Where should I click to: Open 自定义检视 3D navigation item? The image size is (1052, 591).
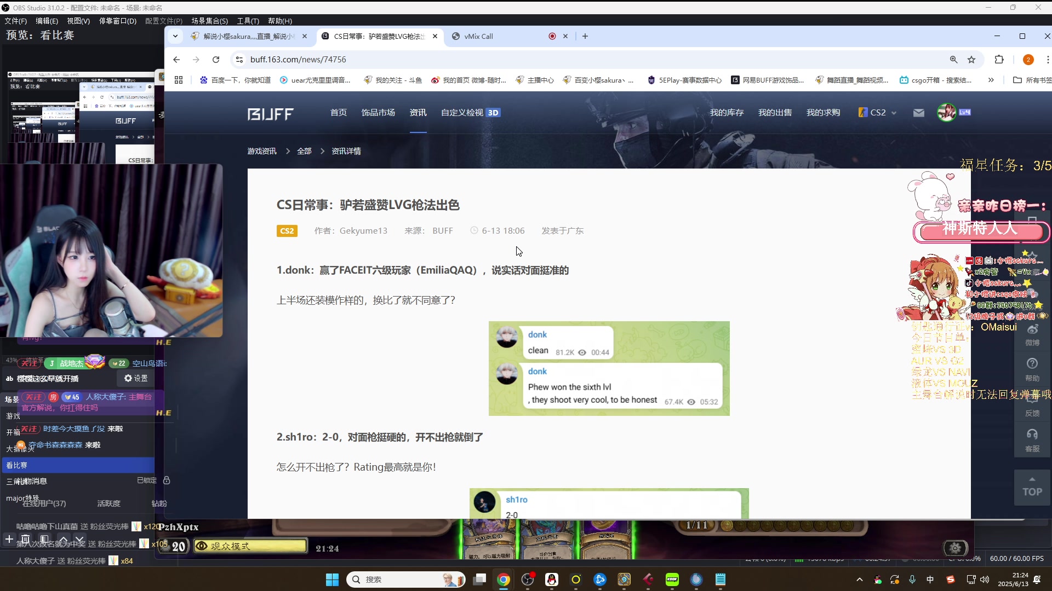[x=471, y=113]
